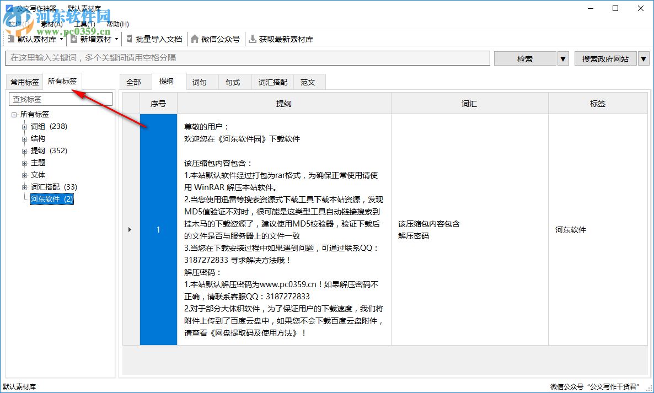Open dropdown arrow next to 搜索政府网站
The width and height of the screenshot is (654, 393).
(644, 59)
